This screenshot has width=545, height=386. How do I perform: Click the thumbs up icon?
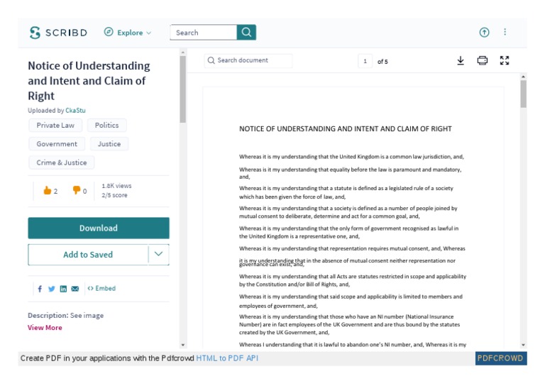click(x=48, y=190)
